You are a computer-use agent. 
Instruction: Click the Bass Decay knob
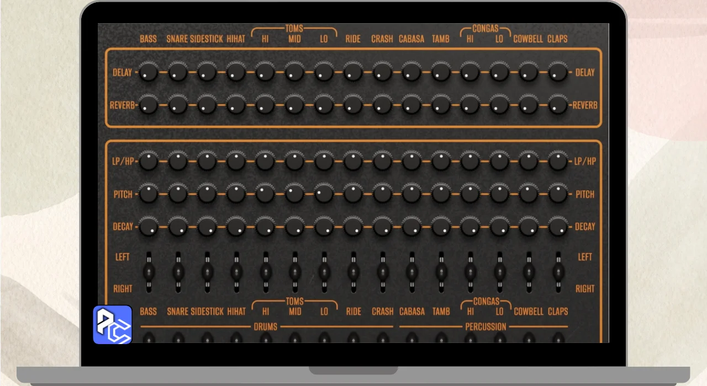click(149, 226)
